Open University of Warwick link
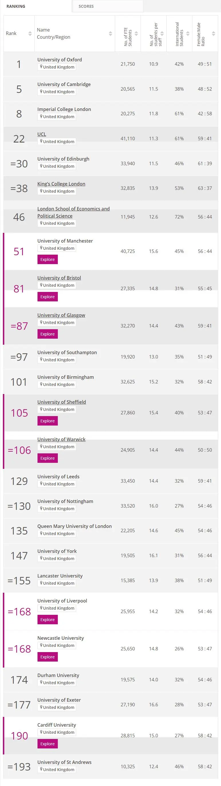221x786 pixels. click(x=61, y=439)
